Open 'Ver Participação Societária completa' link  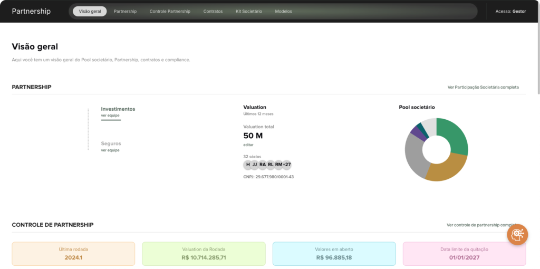click(483, 87)
